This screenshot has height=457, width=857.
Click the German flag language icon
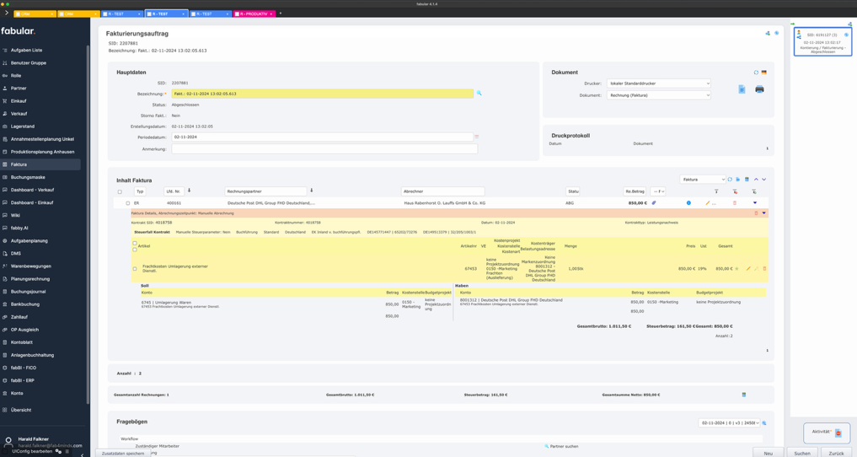coord(764,73)
